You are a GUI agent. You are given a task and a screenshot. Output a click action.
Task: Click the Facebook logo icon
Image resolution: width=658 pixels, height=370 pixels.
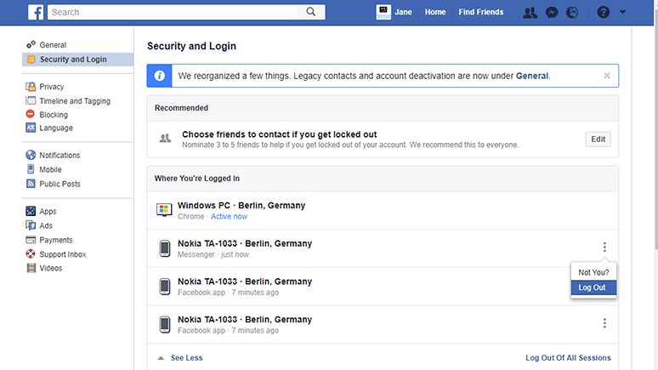[36, 12]
